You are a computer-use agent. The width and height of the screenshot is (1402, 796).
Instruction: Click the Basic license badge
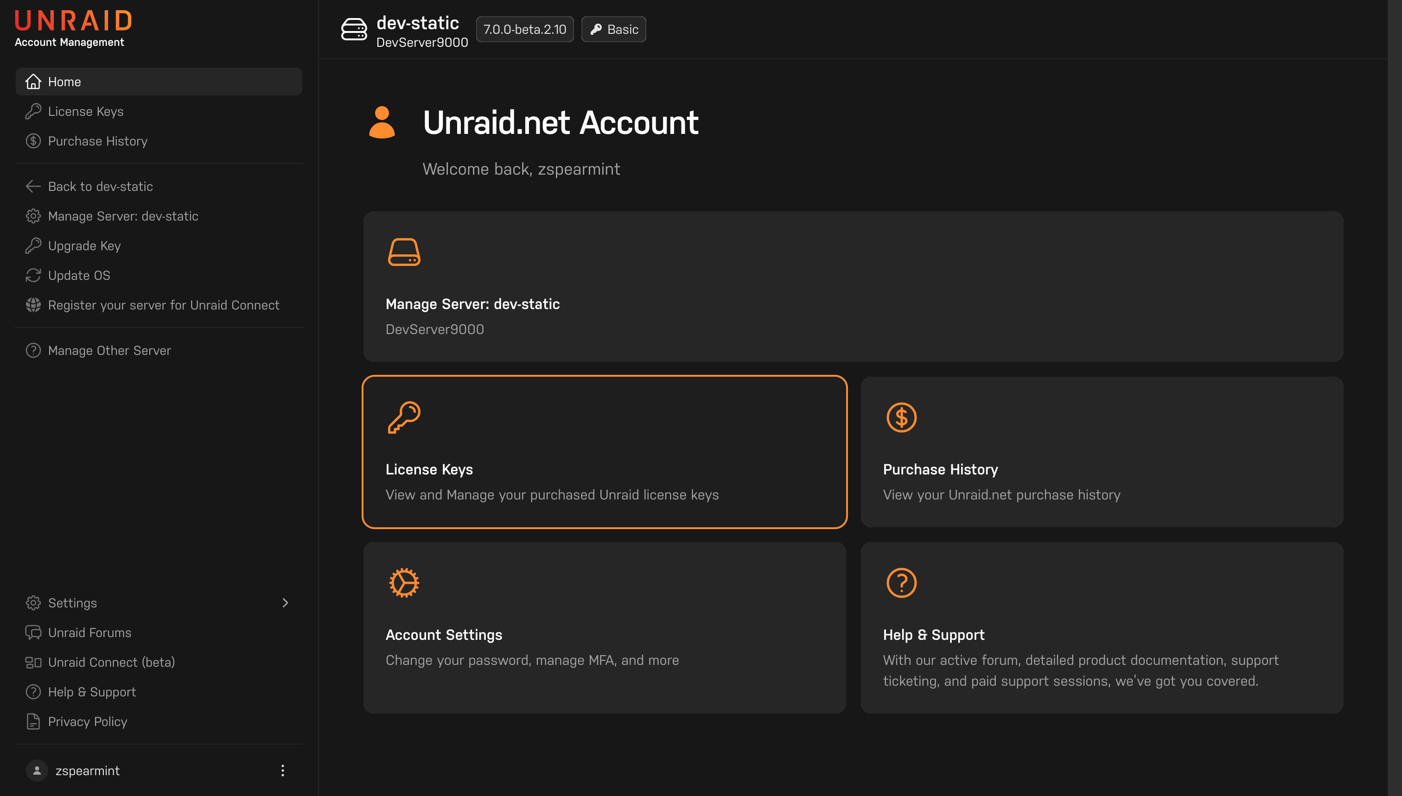point(613,29)
